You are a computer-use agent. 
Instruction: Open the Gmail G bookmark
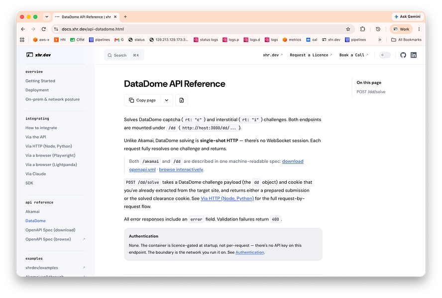click(x=119, y=40)
